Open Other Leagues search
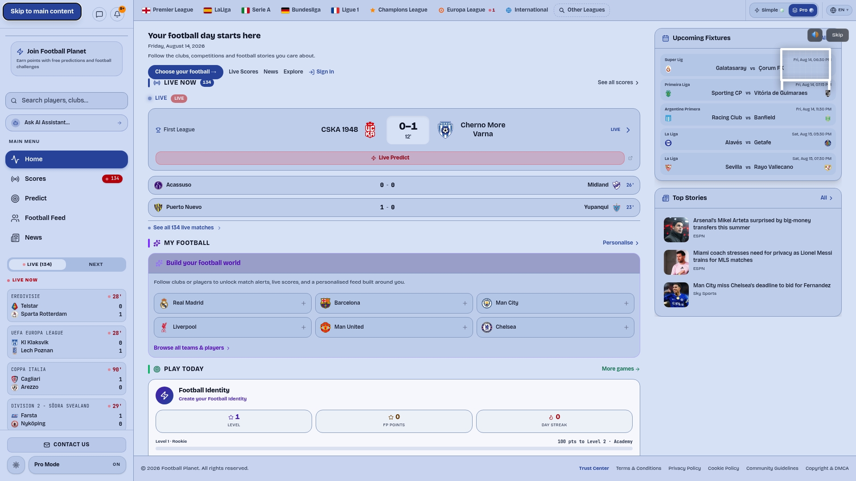The height and width of the screenshot is (481, 856). click(x=581, y=10)
